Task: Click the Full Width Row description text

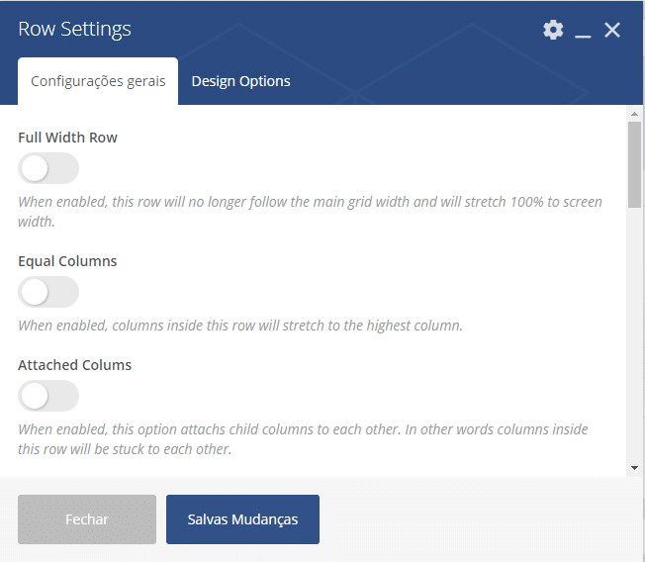Action: pos(311,212)
